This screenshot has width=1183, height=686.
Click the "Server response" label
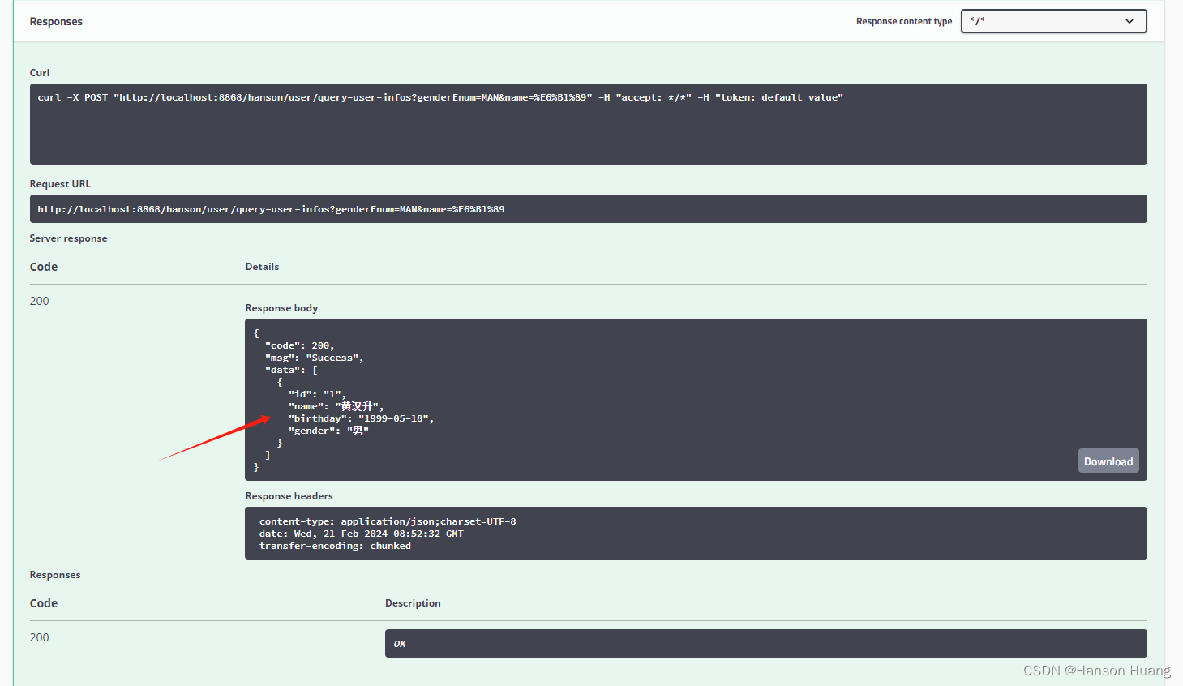click(x=68, y=238)
